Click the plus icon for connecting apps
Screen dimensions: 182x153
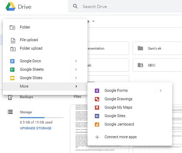[97, 137]
